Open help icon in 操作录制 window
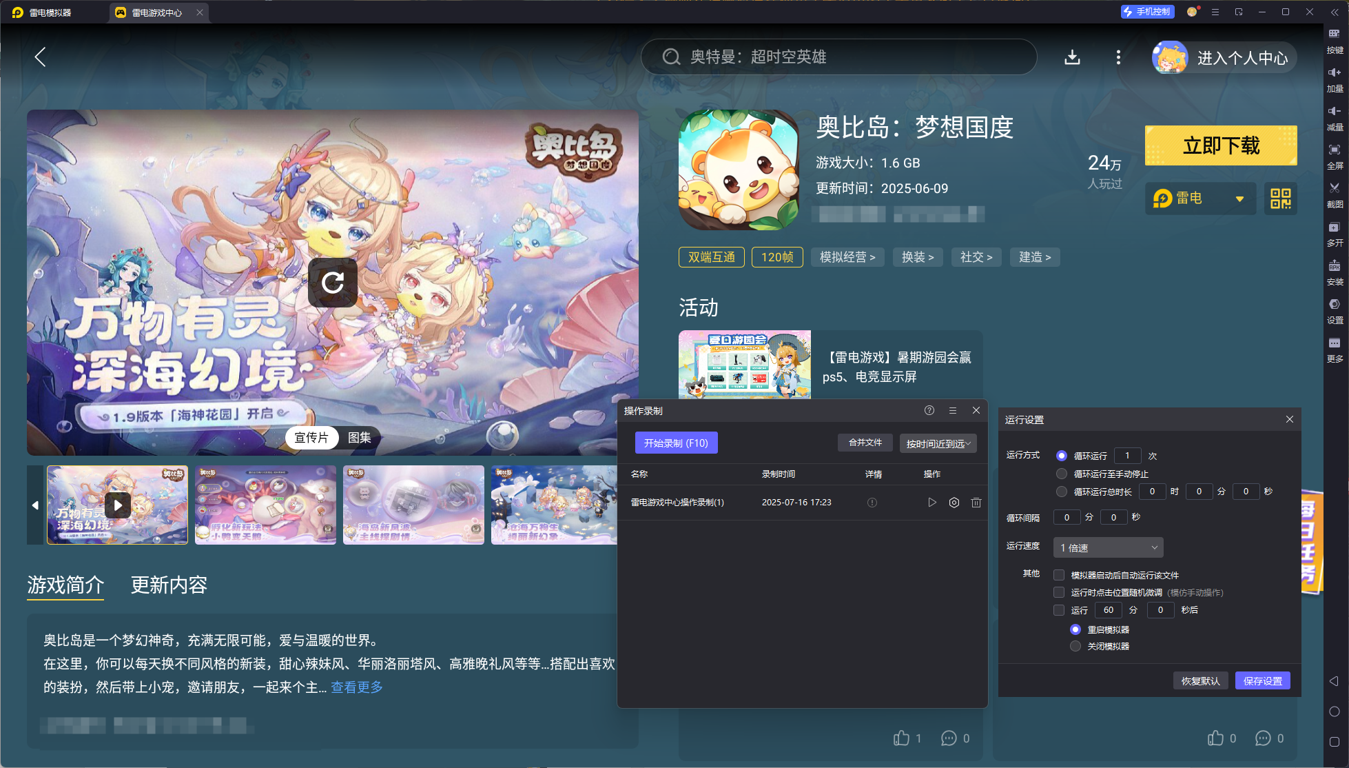Viewport: 1349px width, 768px height. [929, 410]
